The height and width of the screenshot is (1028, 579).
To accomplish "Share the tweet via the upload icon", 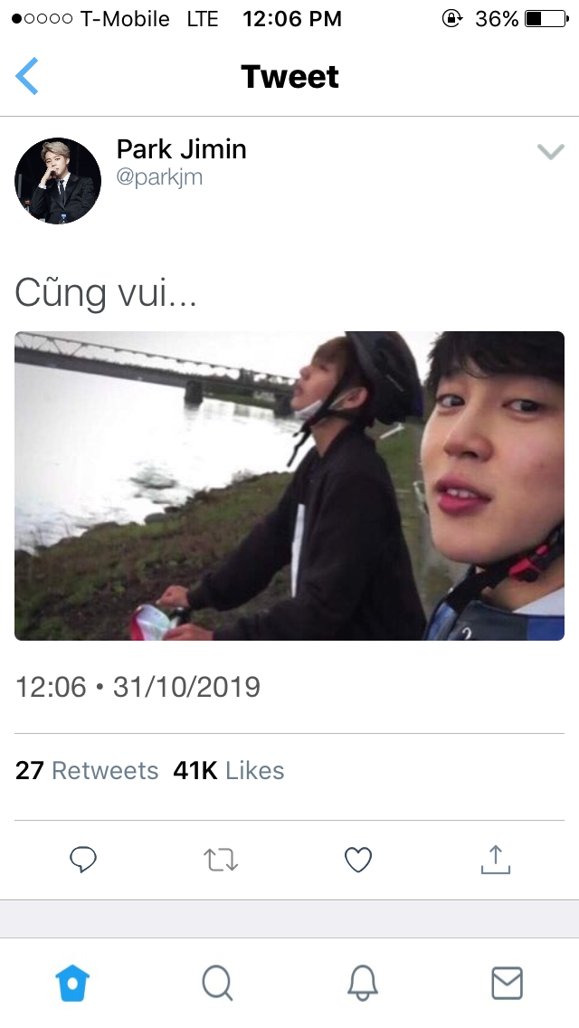I will click(495, 859).
